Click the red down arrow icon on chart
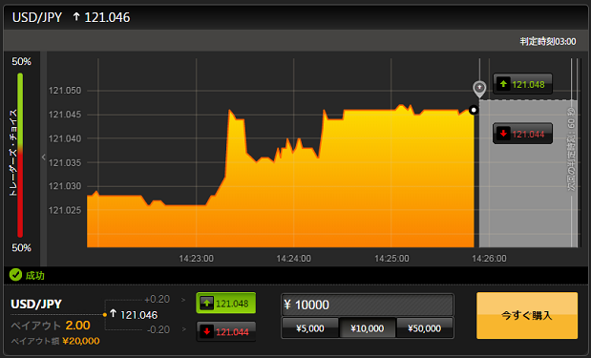This screenshot has height=358, width=591. (503, 134)
